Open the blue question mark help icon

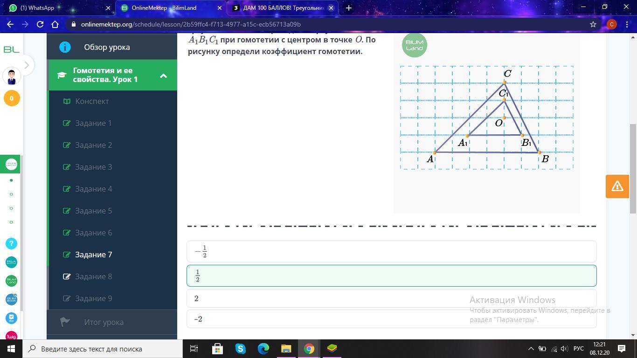click(11, 243)
